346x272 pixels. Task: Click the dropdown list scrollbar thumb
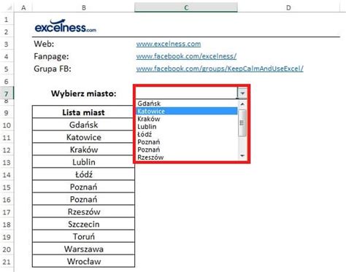click(242, 123)
